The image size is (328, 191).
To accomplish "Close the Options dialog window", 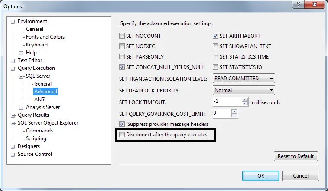I will point(315,4).
